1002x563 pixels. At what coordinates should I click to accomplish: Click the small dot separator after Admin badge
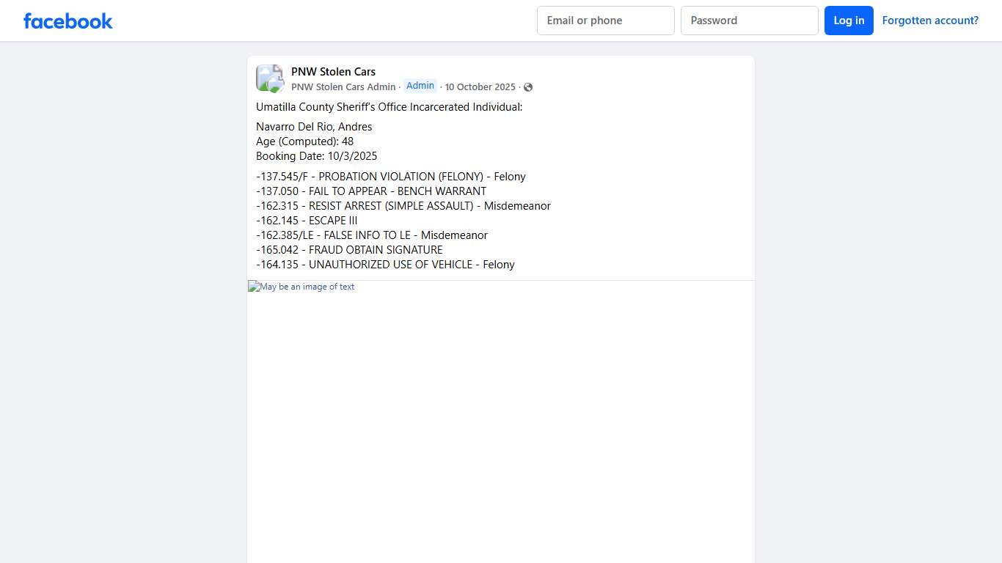(x=441, y=87)
